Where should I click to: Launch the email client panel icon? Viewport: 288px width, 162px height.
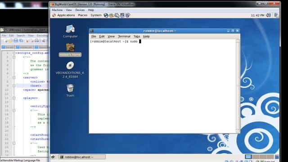[111, 15]
